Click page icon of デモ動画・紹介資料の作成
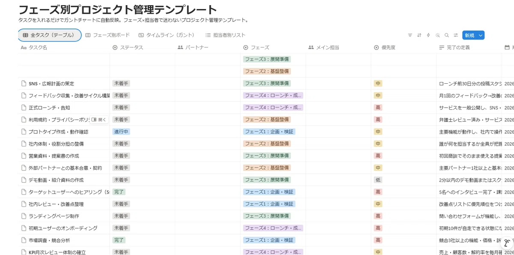The height and width of the screenshot is (255, 514). pyautogui.click(x=24, y=180)
